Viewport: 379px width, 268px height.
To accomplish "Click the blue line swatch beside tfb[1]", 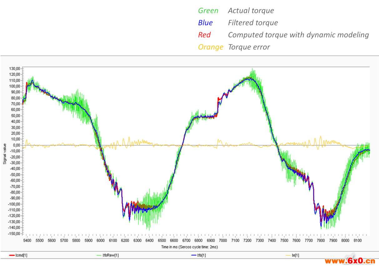I will (x=193, y=255).
